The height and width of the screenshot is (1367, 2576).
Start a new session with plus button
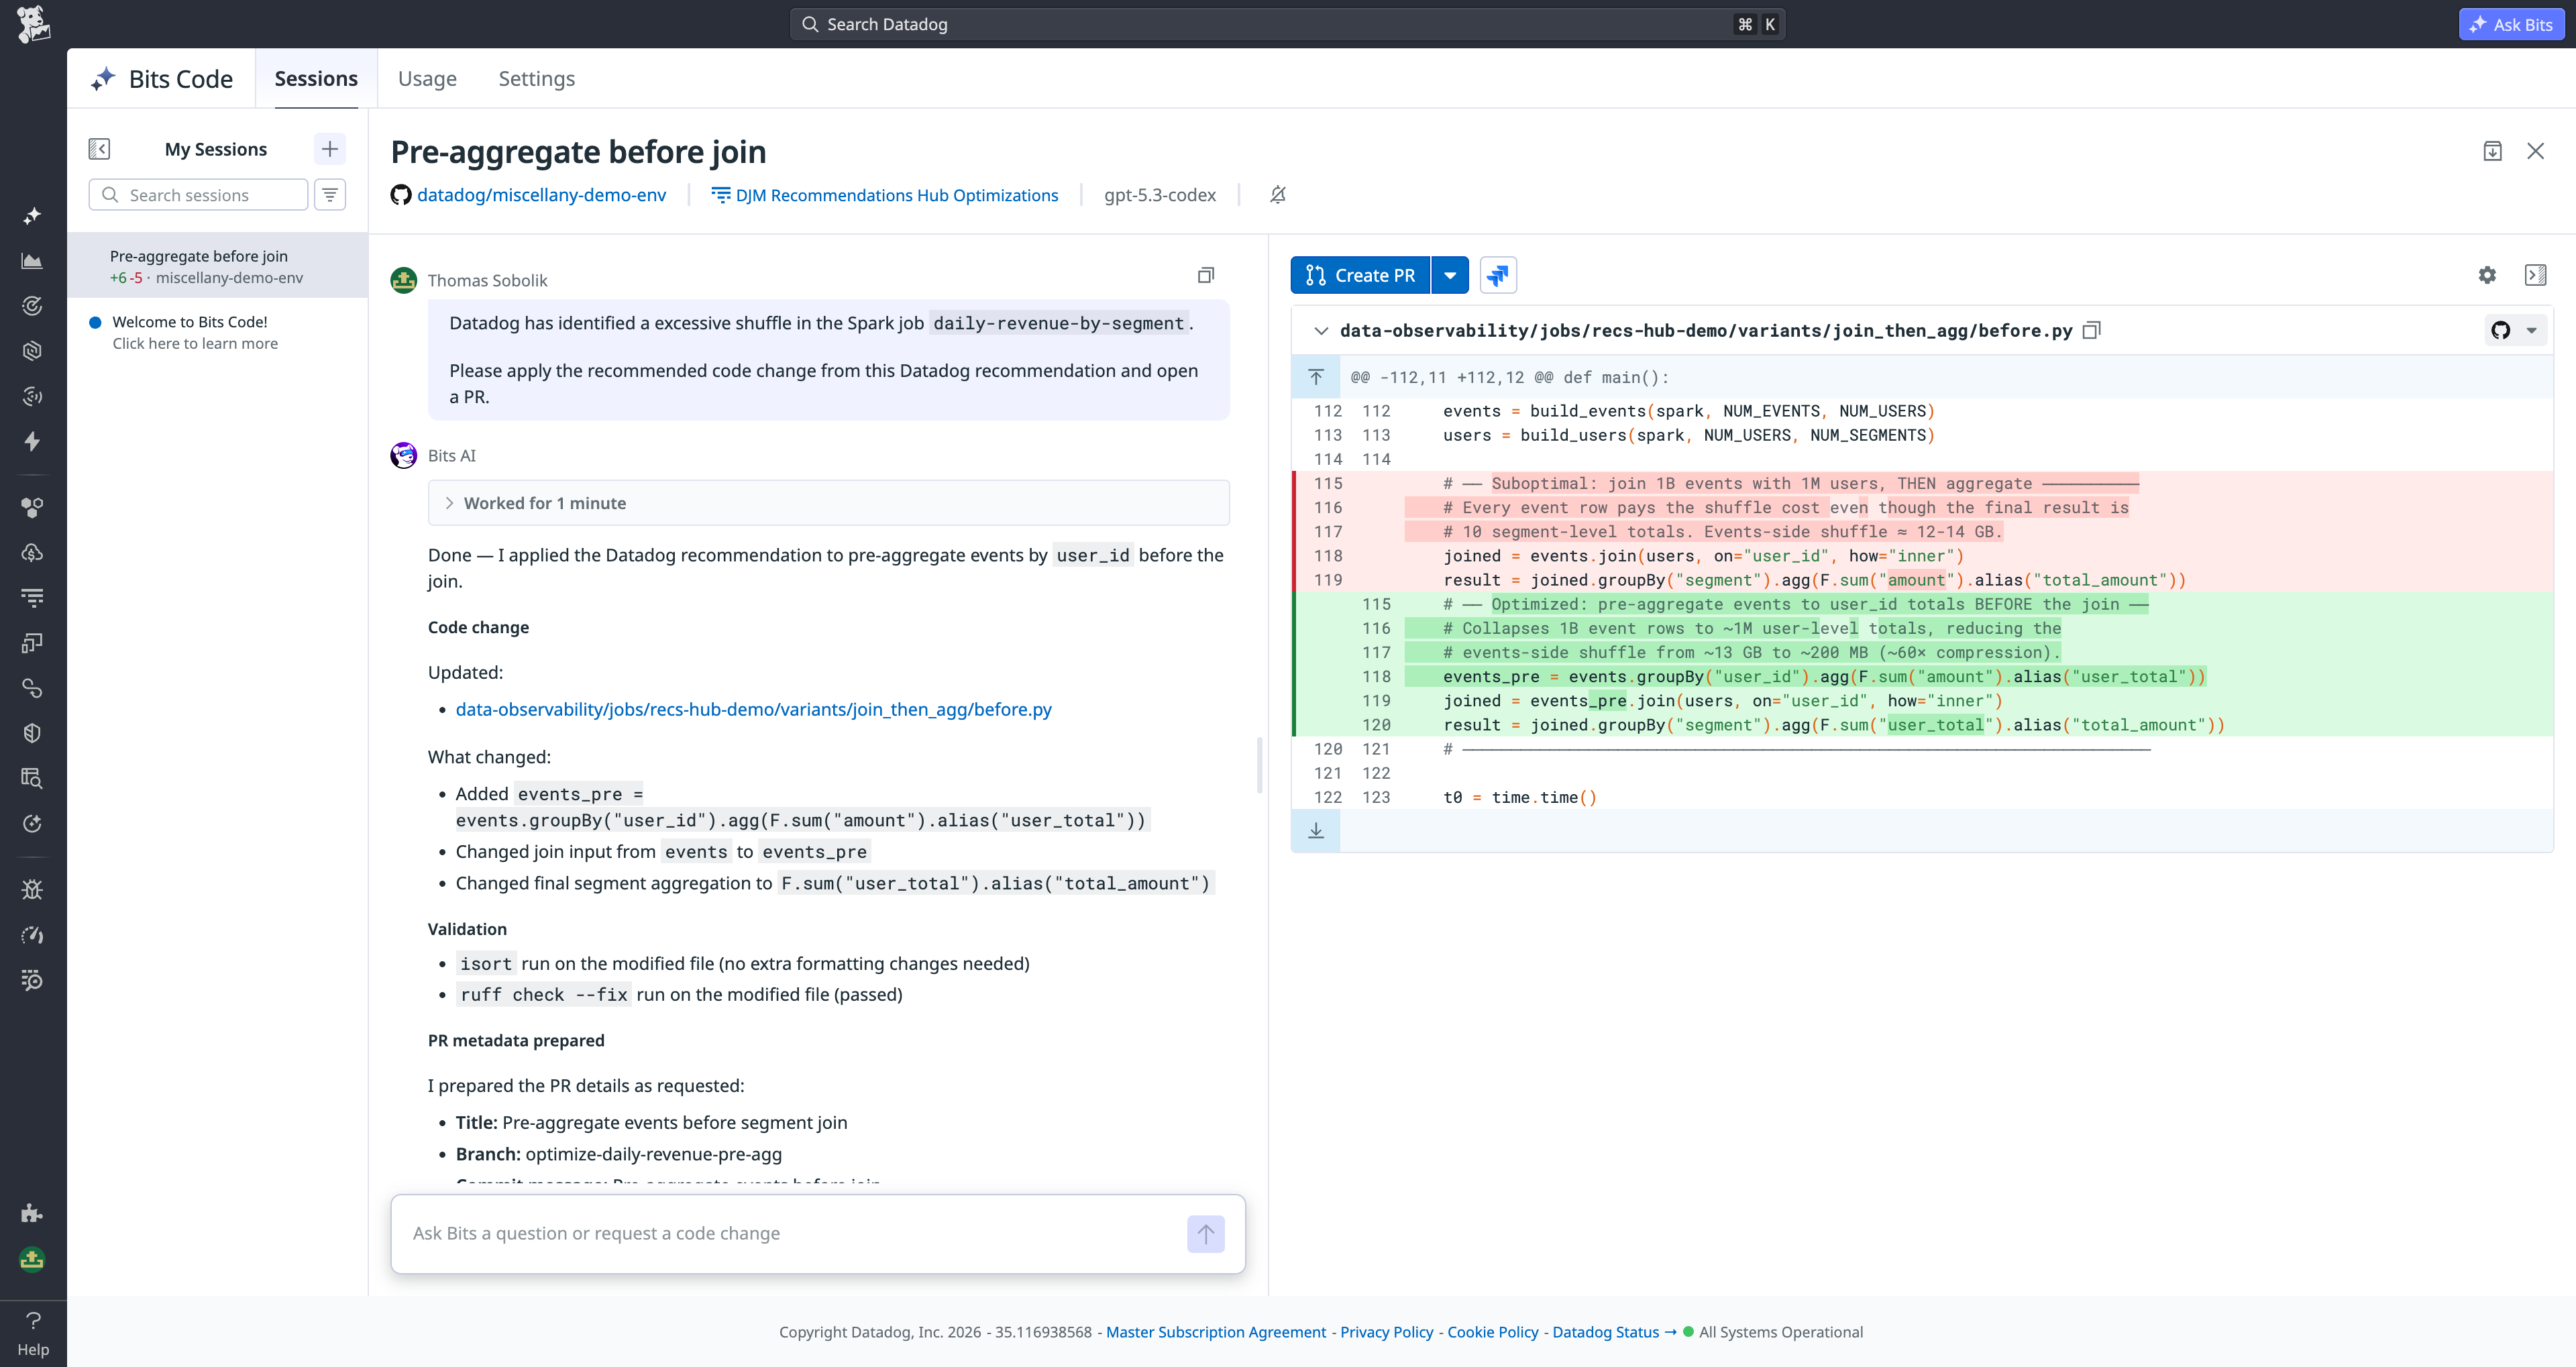click(x=330, y=149)
